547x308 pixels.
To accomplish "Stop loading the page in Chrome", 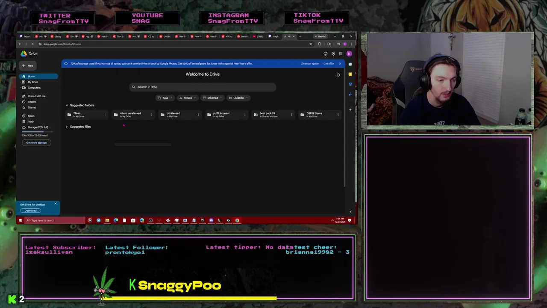I will pos(32,44).
